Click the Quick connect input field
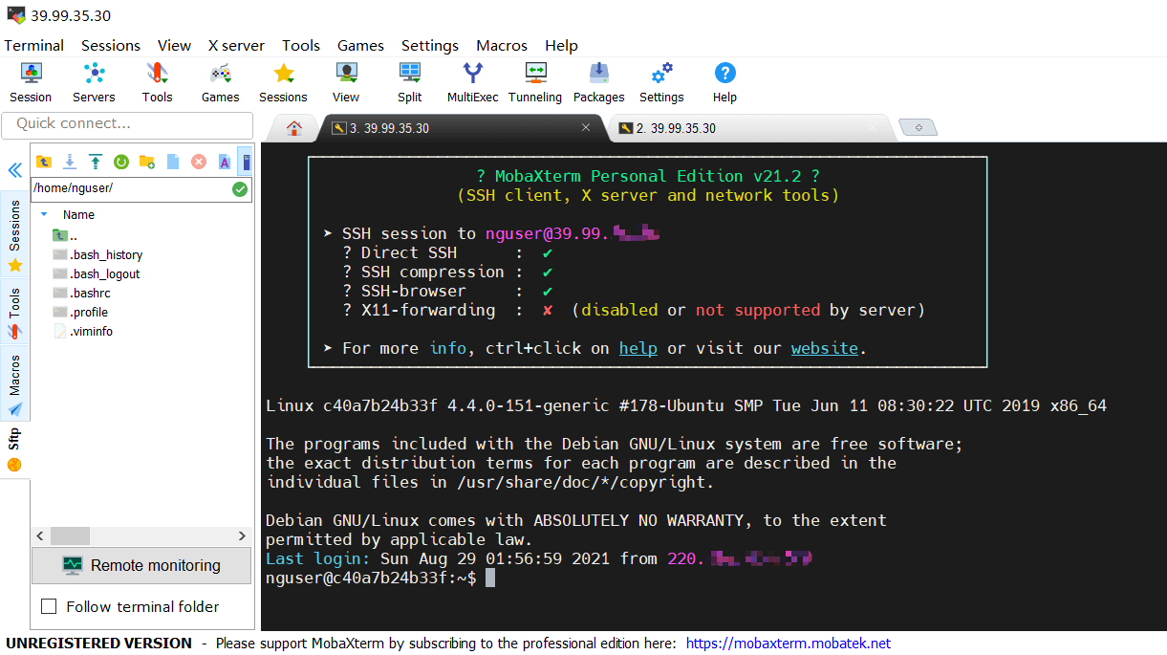Image resolution: width=1167 pixels, height=655 pixels. pos(127,124)
